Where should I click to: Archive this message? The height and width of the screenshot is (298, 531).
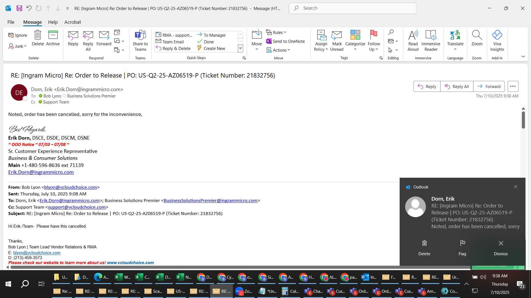click(53, 38)
